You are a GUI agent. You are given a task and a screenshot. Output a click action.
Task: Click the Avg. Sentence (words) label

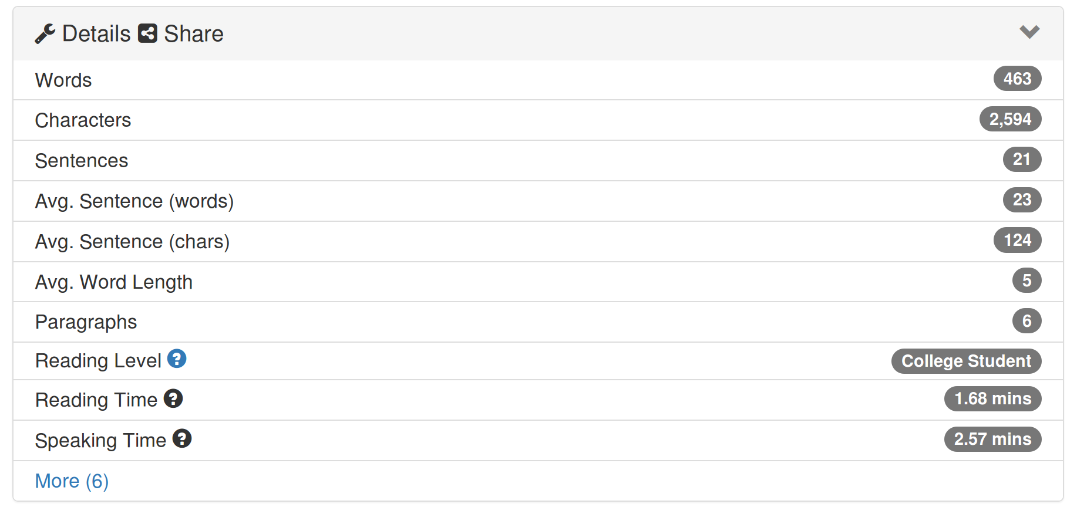click(x=134, y=201)
